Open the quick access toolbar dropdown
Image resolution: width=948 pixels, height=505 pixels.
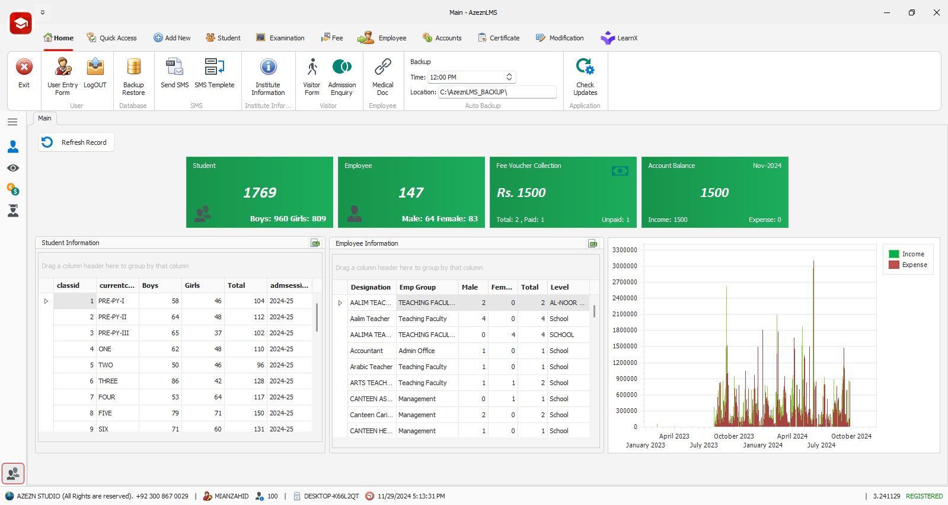(43, 12)
